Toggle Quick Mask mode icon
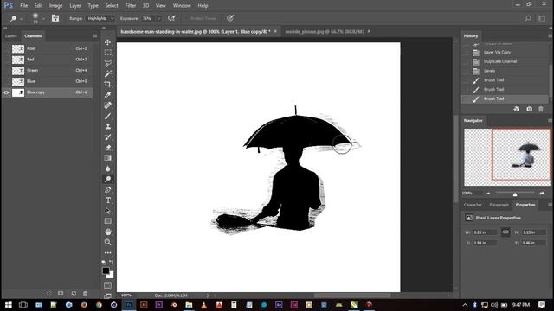 click(107, 286)
